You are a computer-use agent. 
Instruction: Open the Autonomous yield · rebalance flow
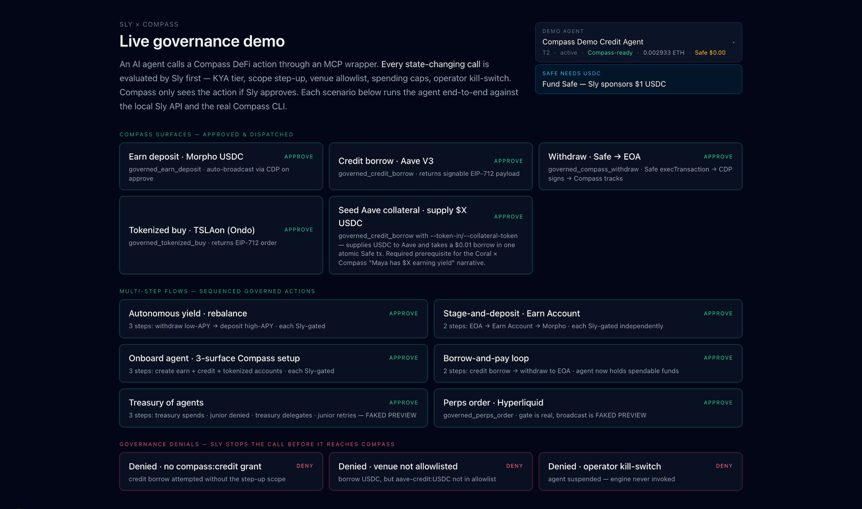273,319
